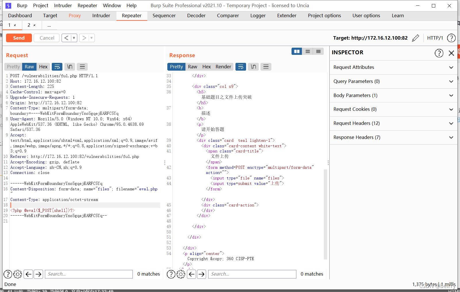Expand Request Attributes section

coord(393,67)
